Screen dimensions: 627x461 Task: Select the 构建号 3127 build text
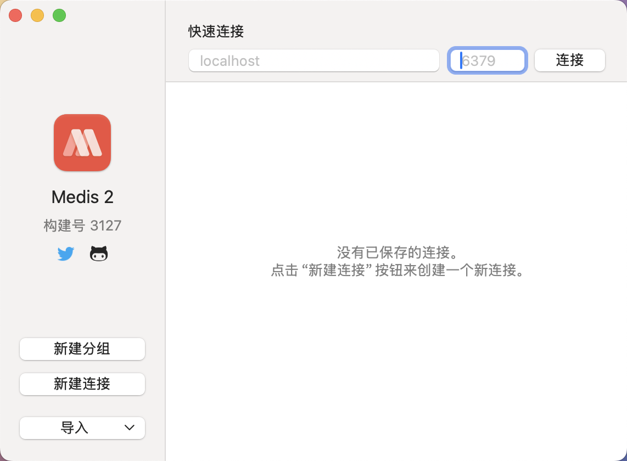(x=82, y=226)
